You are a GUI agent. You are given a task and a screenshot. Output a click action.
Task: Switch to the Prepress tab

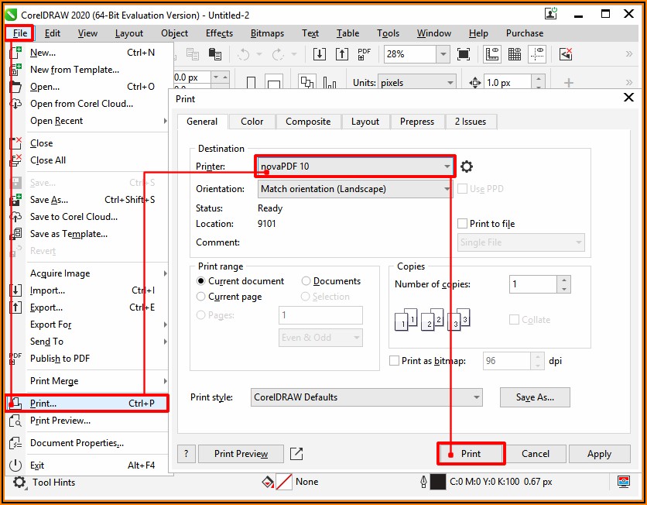point(417,122)
